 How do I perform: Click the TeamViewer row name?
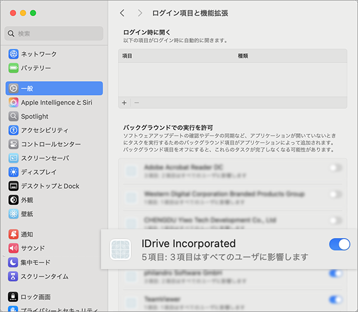pos(162,299)
